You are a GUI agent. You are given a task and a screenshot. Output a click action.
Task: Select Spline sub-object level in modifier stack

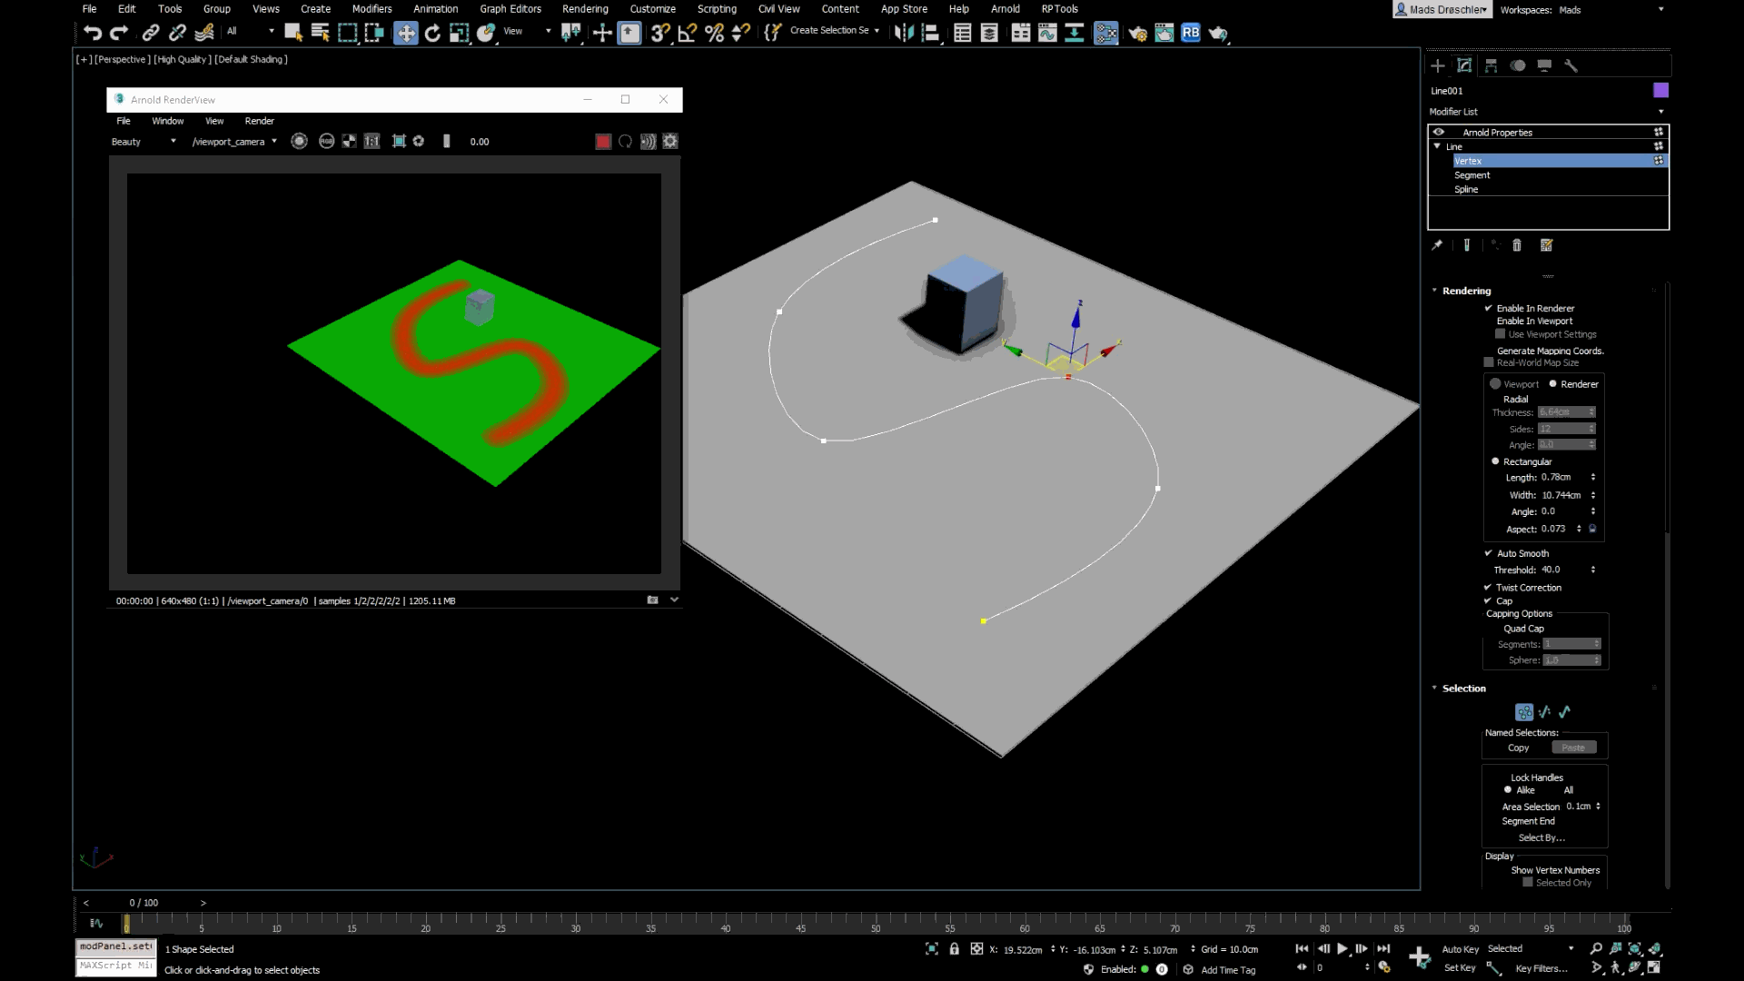[1466, 189]
